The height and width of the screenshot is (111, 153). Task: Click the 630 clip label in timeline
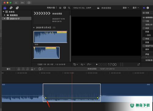click(3, 84)
